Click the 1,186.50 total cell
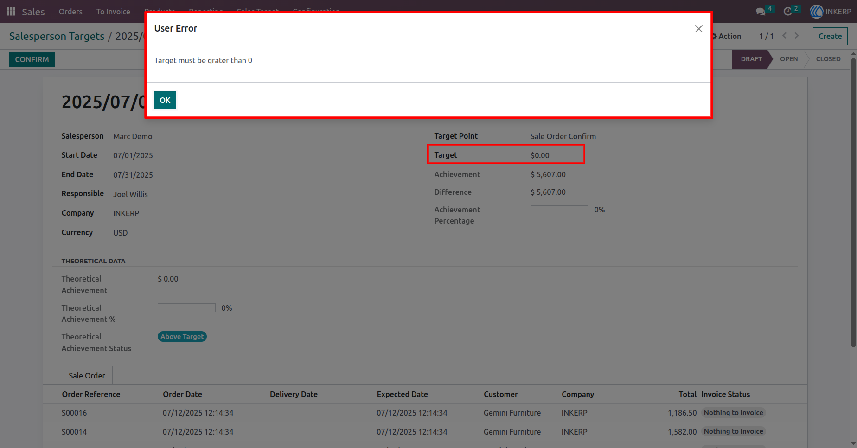 point(682,413)
